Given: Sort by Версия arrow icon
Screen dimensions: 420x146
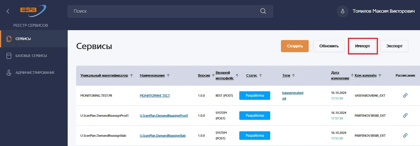Looking at the screenshot, I should pos(213,76).
